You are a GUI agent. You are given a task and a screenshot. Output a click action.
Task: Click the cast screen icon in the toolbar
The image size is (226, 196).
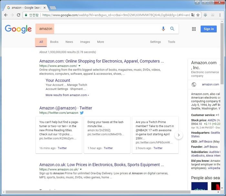coord(212,15)
